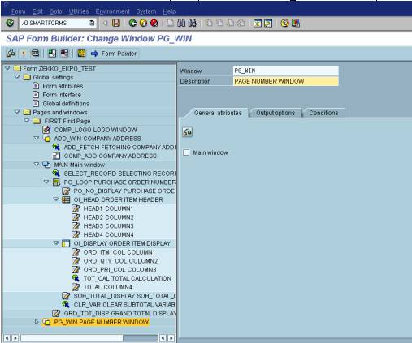412x343 pixels.
Task: Open the Edit menu
Action: tap(37, 11)
